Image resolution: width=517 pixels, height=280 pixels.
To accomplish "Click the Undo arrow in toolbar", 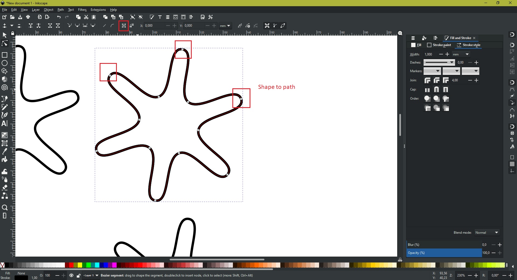I will (59, 17).
